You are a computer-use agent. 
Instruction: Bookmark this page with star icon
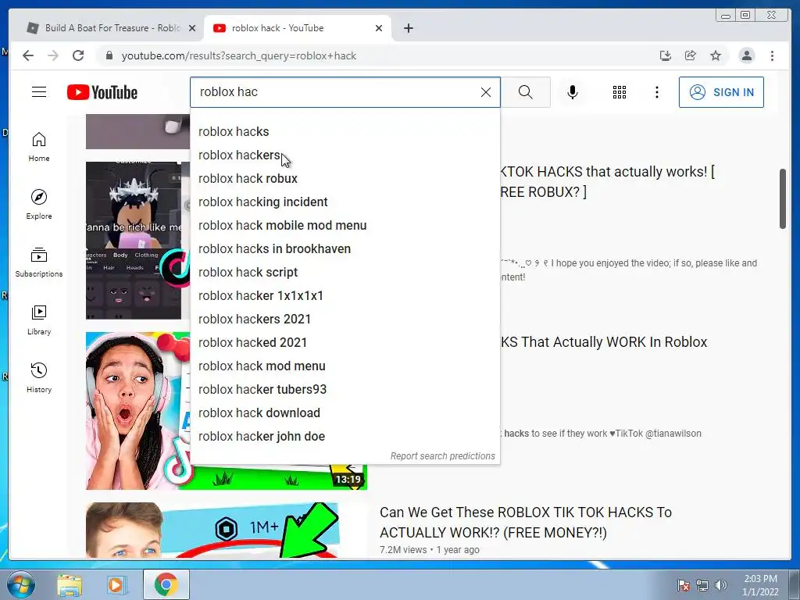(716, 55)
